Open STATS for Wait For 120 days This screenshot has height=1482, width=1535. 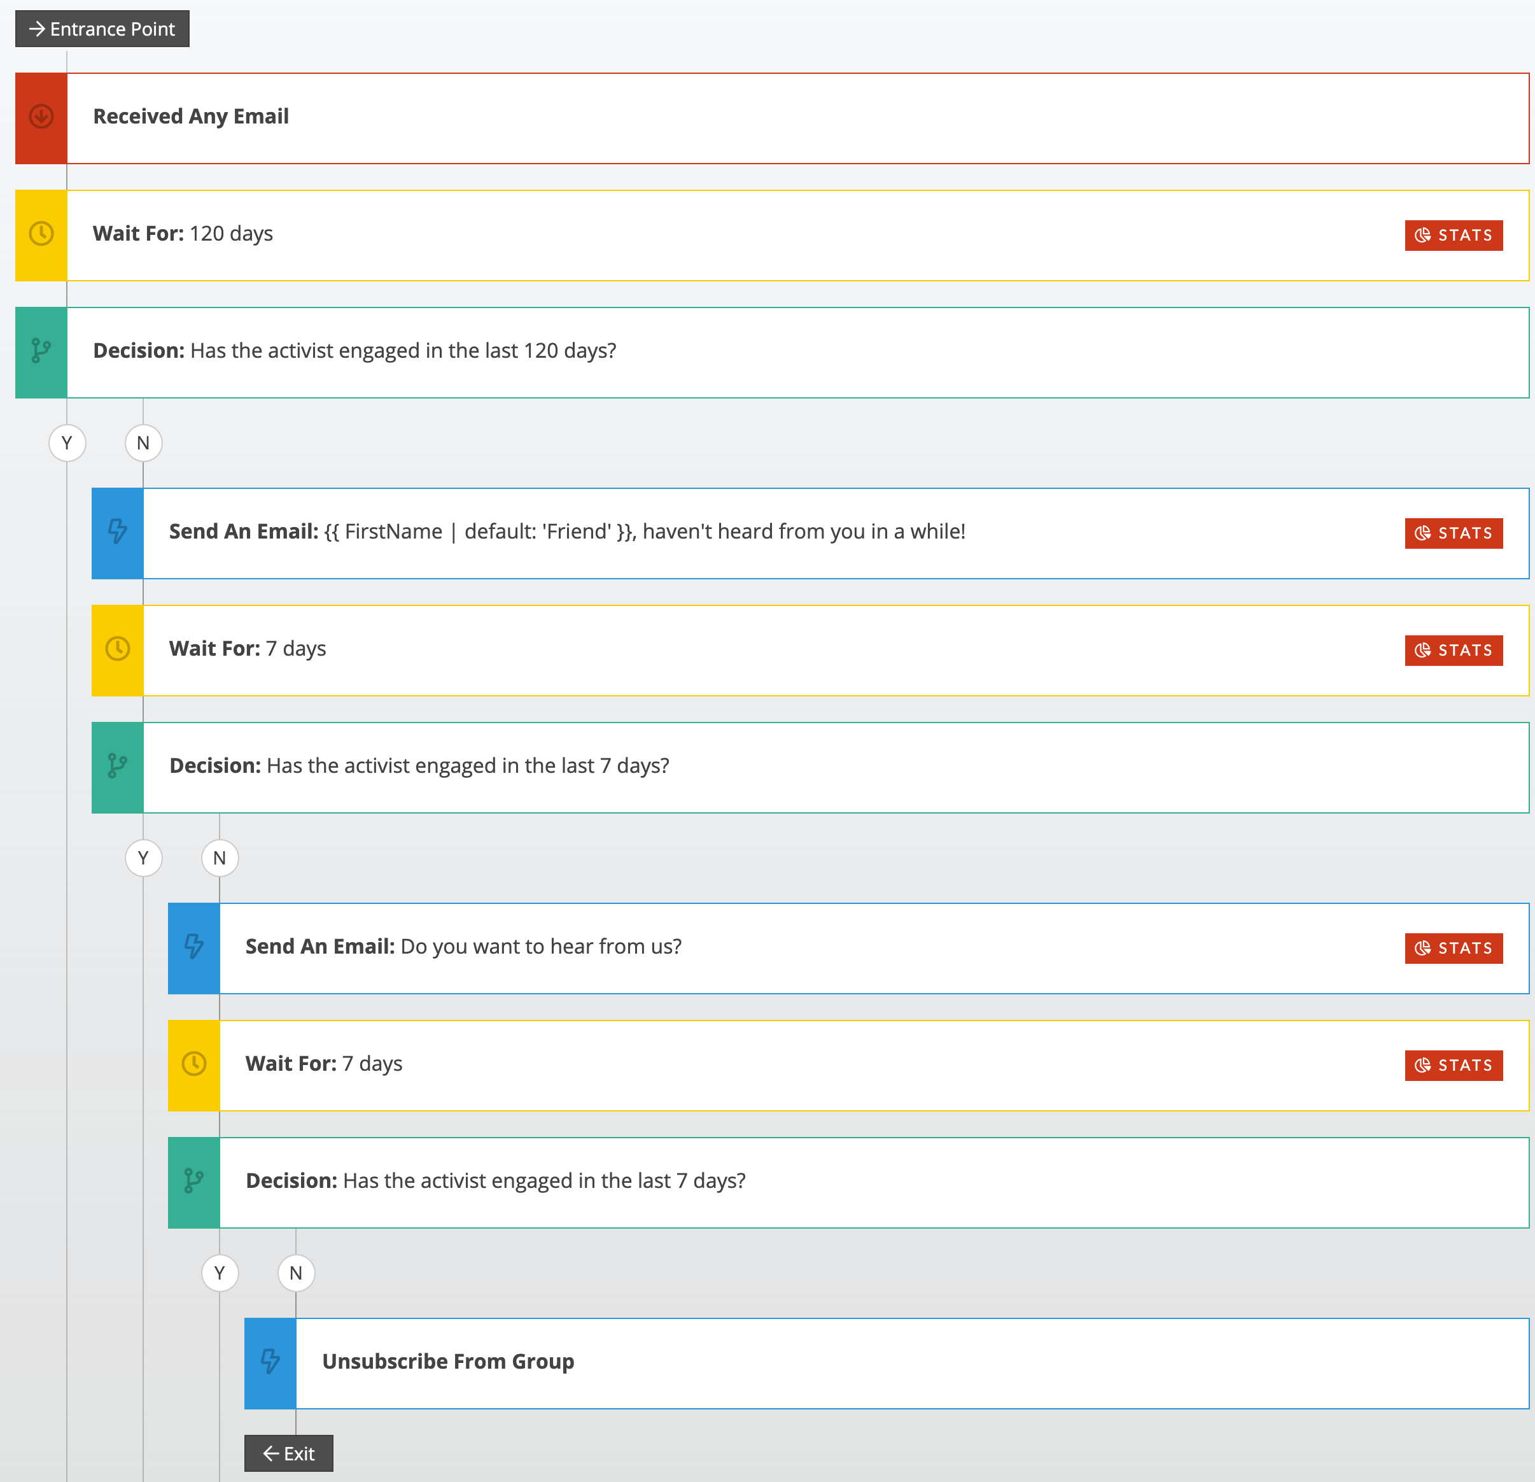[1454, 235]
